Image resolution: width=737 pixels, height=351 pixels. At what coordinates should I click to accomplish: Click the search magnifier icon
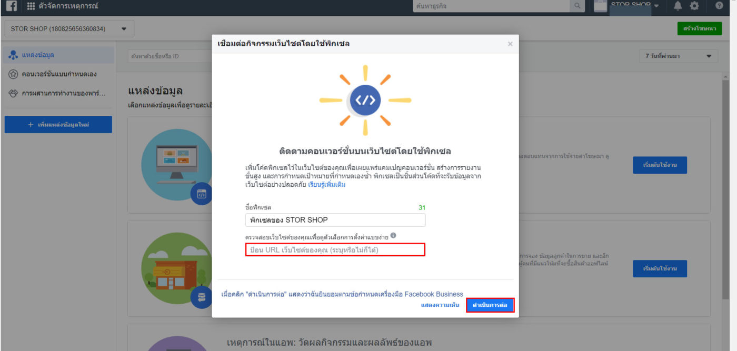tap(577, 6)
